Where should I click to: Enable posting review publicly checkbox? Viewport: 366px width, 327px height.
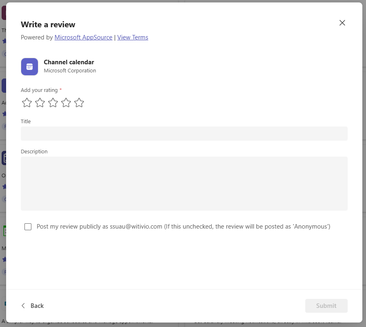pos(28,227)
